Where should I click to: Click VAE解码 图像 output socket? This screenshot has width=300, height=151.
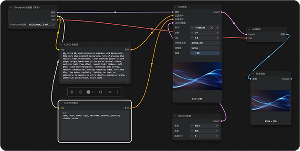click(x=287, y=35)
